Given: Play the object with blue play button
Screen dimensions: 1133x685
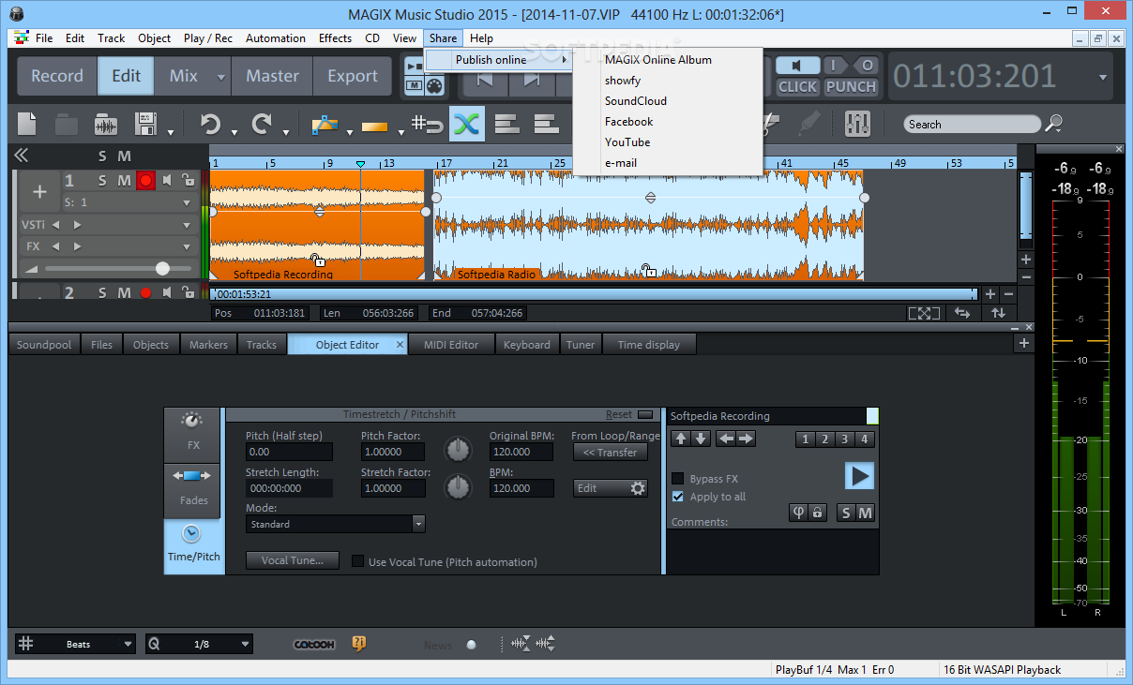Looking at the screenshot, I should click(858, 476).
